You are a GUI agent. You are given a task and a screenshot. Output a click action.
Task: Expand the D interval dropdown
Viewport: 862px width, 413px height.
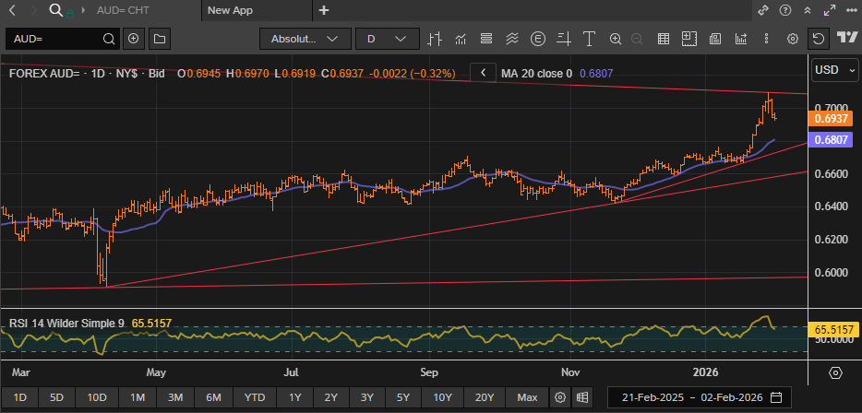(x=387, y=39)
